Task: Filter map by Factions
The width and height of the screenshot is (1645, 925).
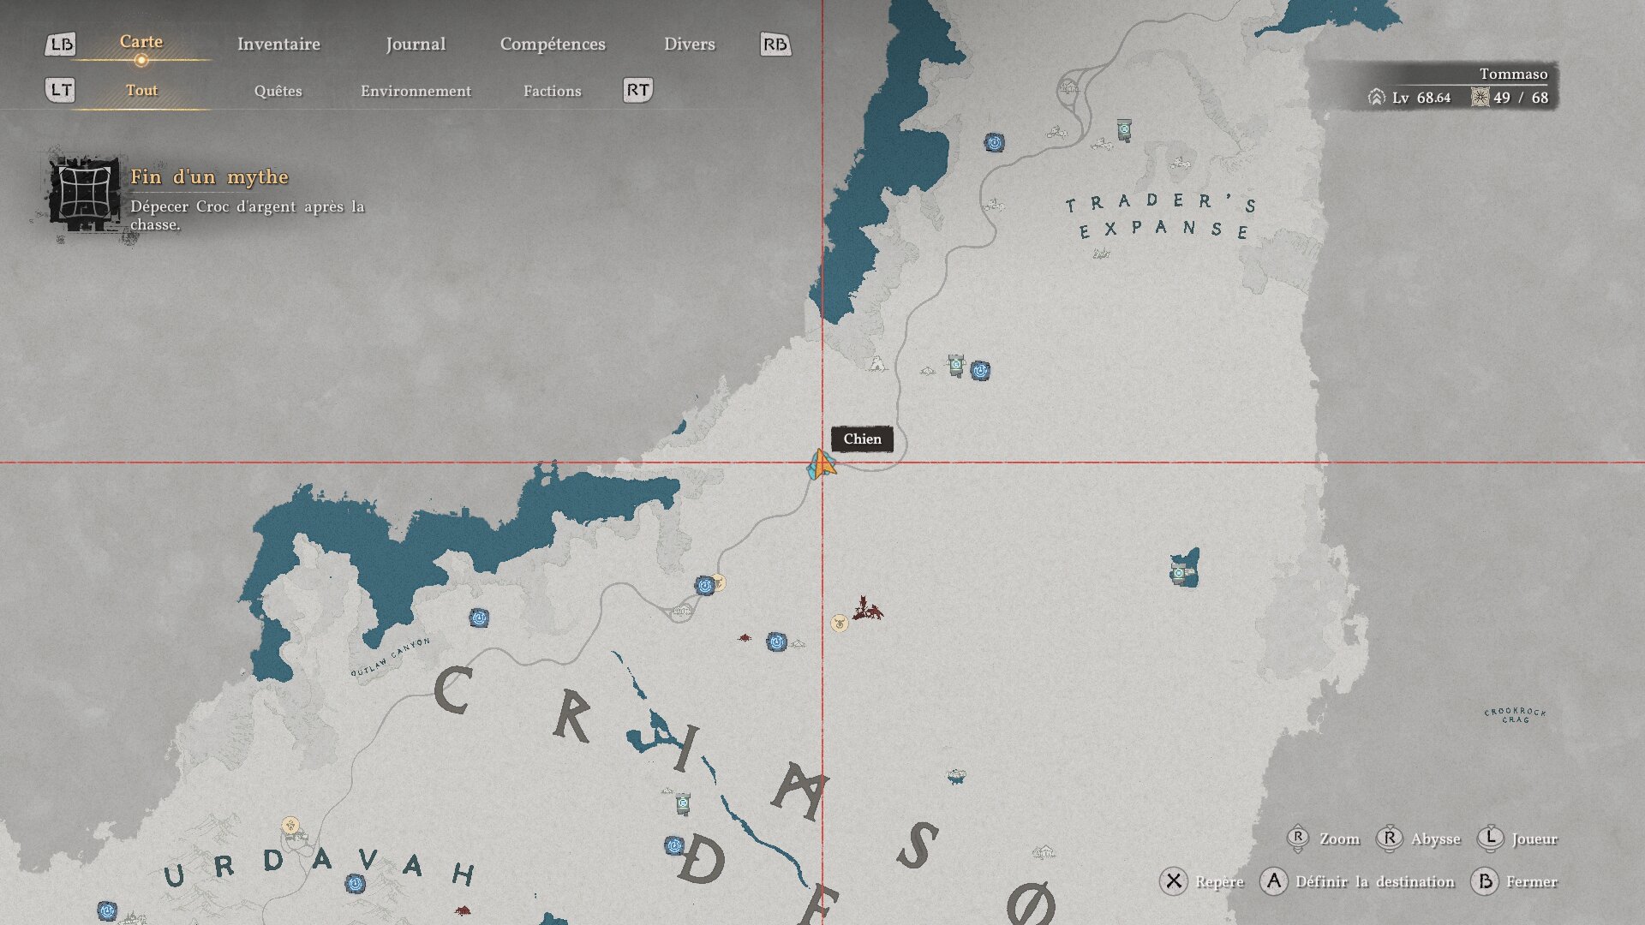Action: click(552, 91)
